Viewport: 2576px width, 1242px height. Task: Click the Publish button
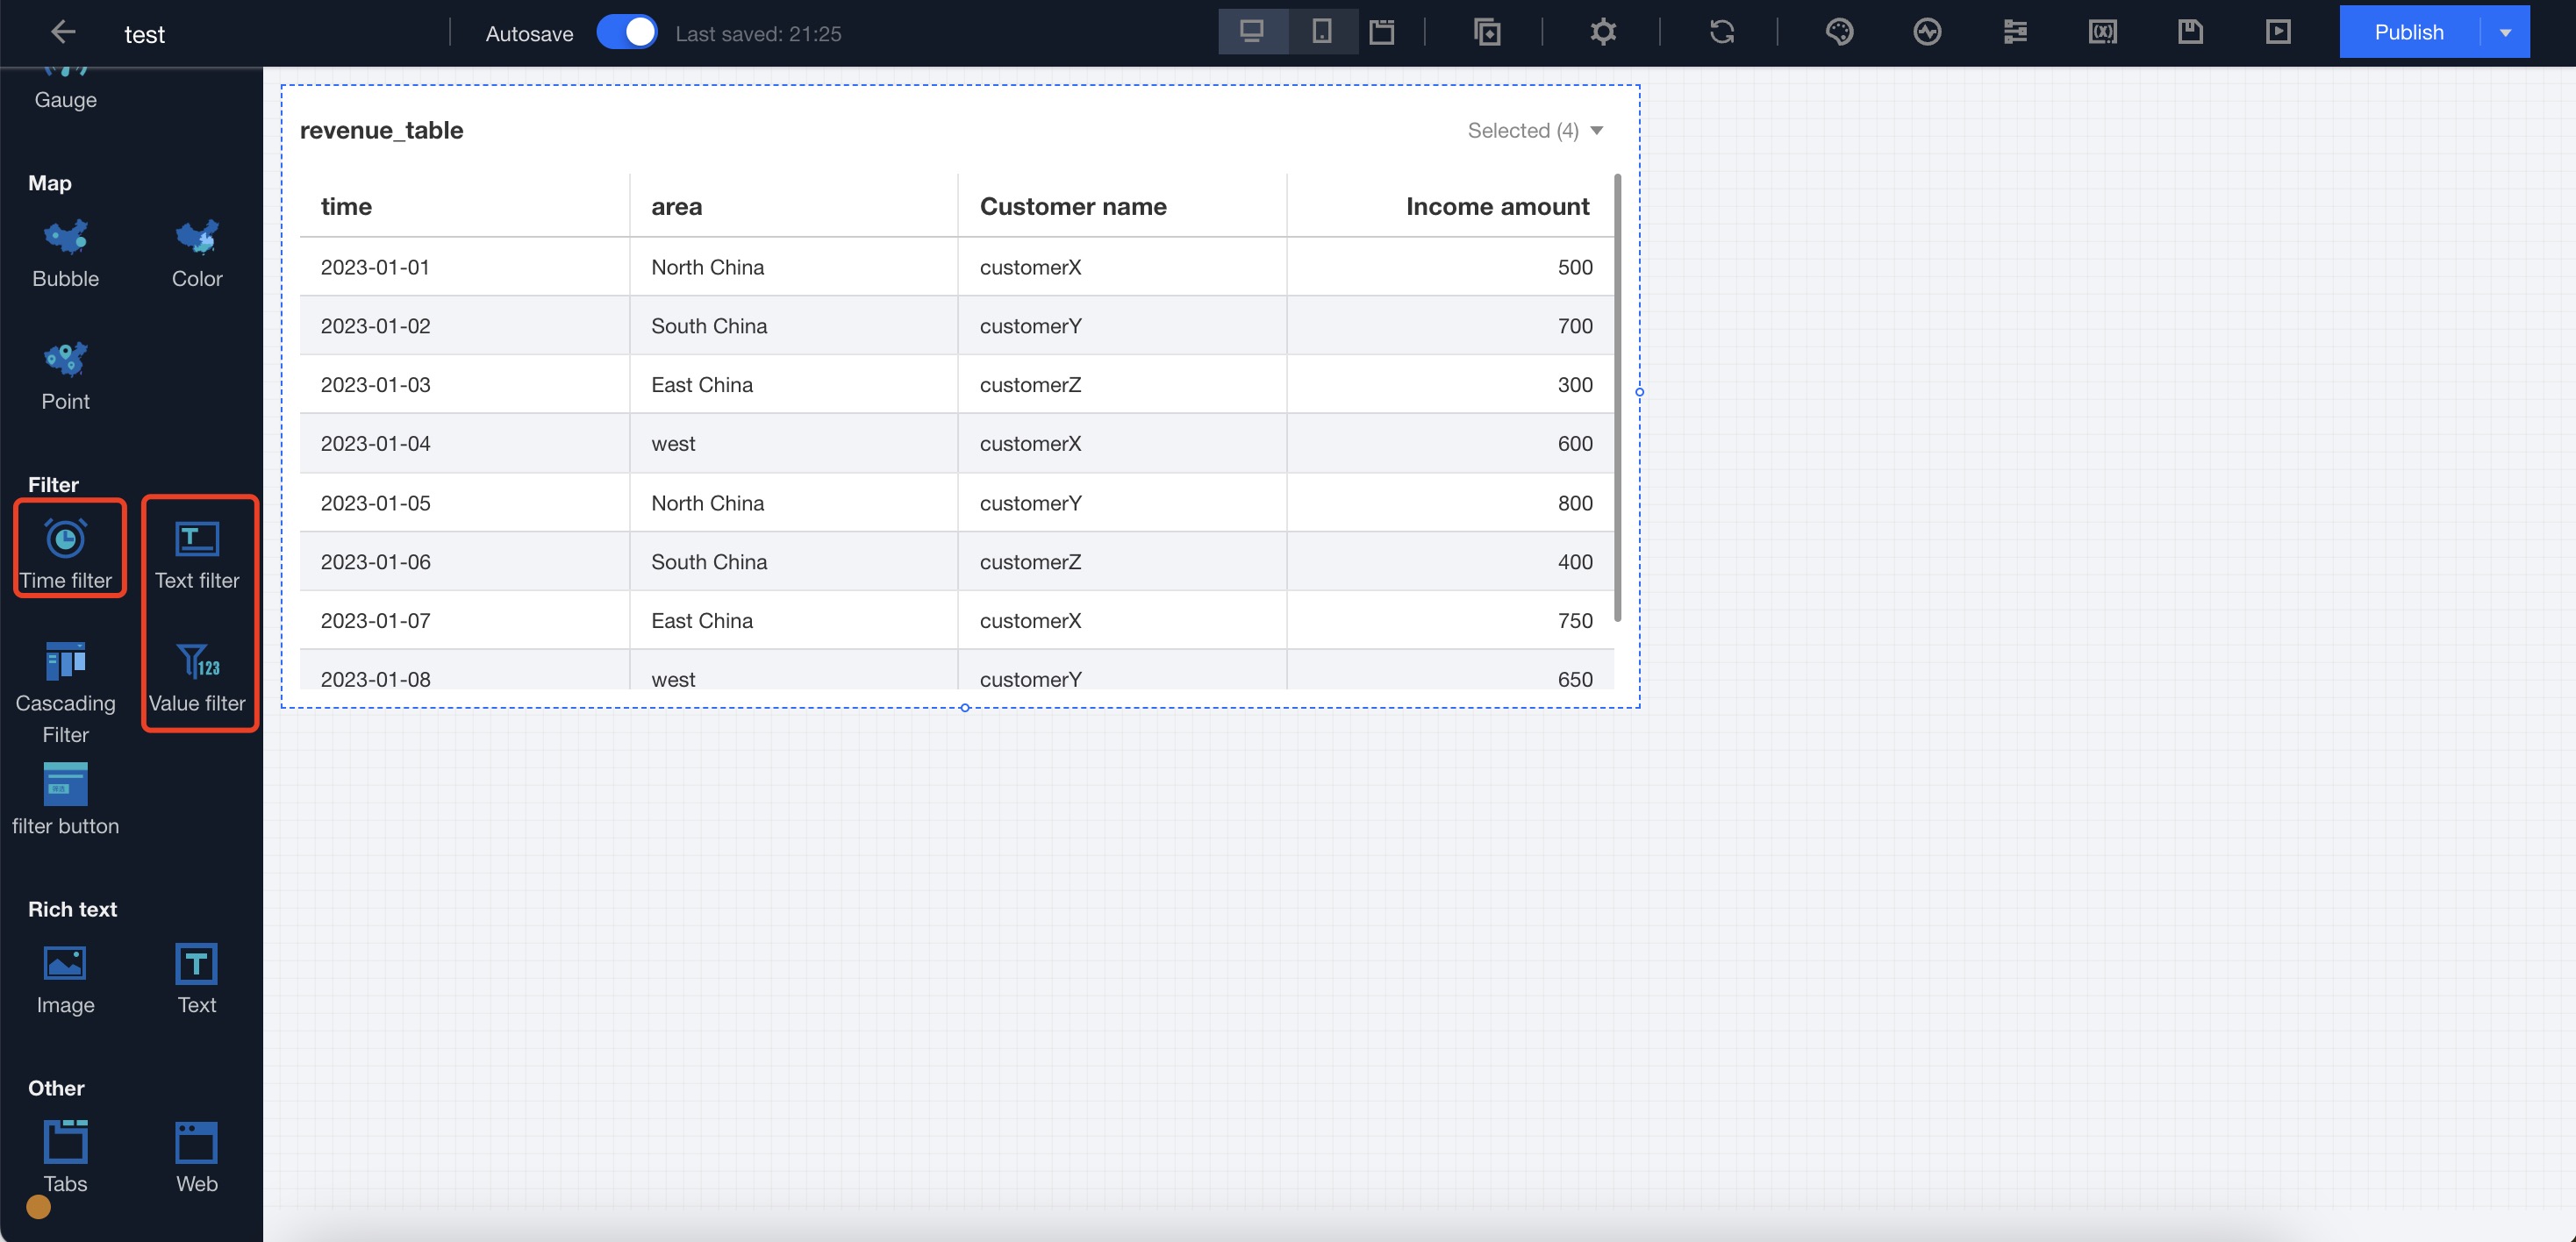(x=2408, y=32)
